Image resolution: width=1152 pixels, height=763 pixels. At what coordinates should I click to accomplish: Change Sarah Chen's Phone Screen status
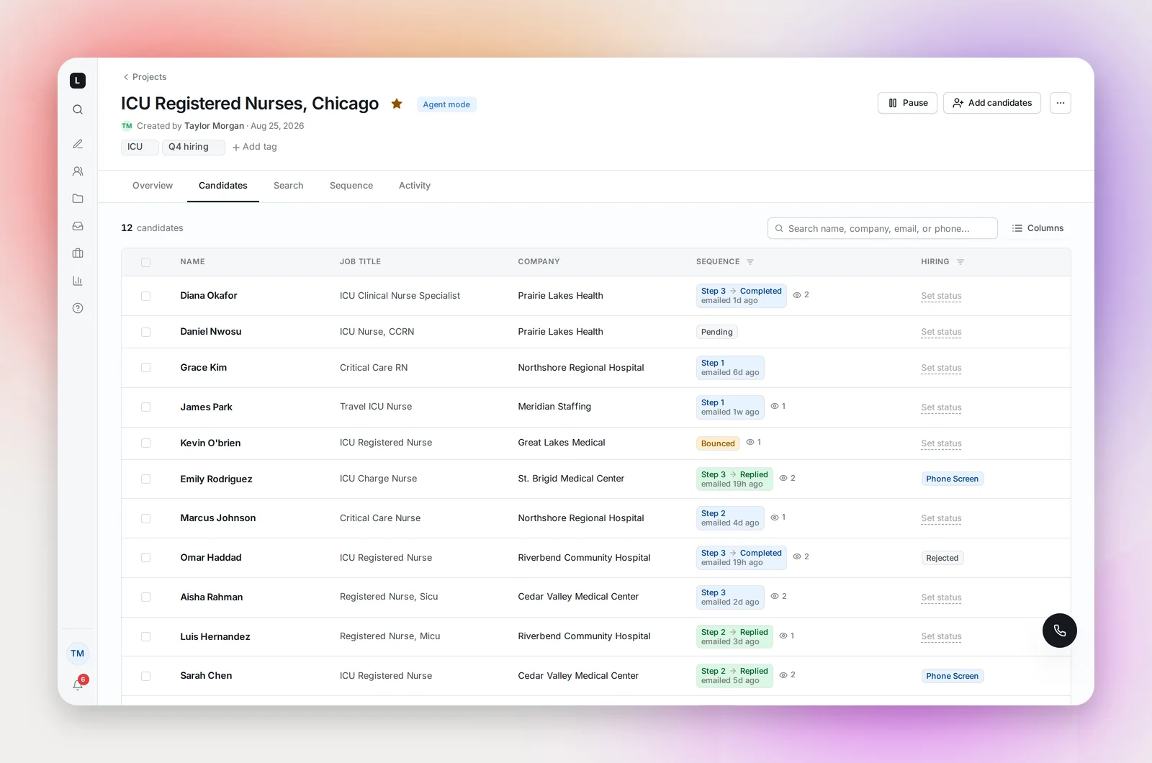click(x=952, y=676)
